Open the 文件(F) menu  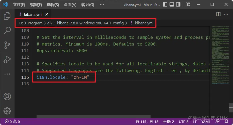click(x=19, y=5)
